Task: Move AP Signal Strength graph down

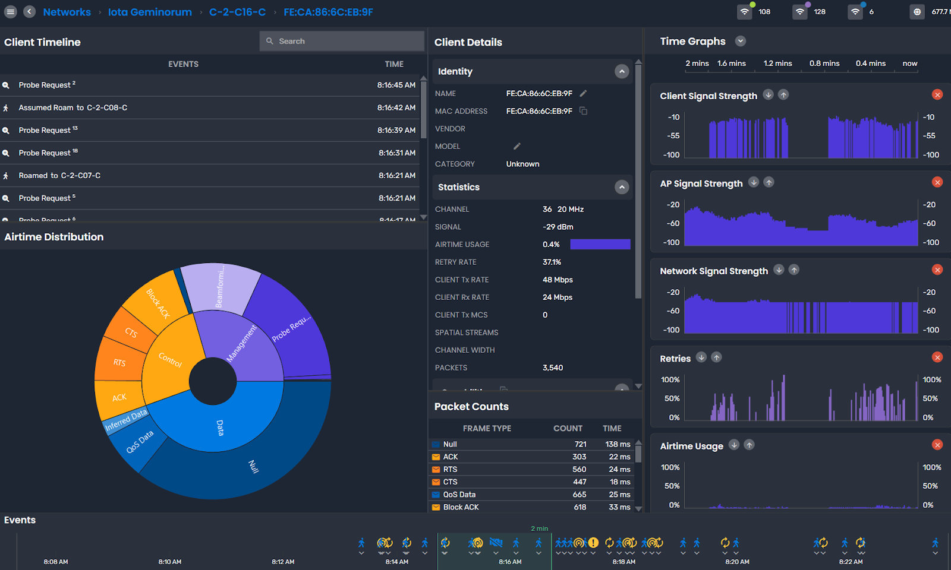Action: 754,182
